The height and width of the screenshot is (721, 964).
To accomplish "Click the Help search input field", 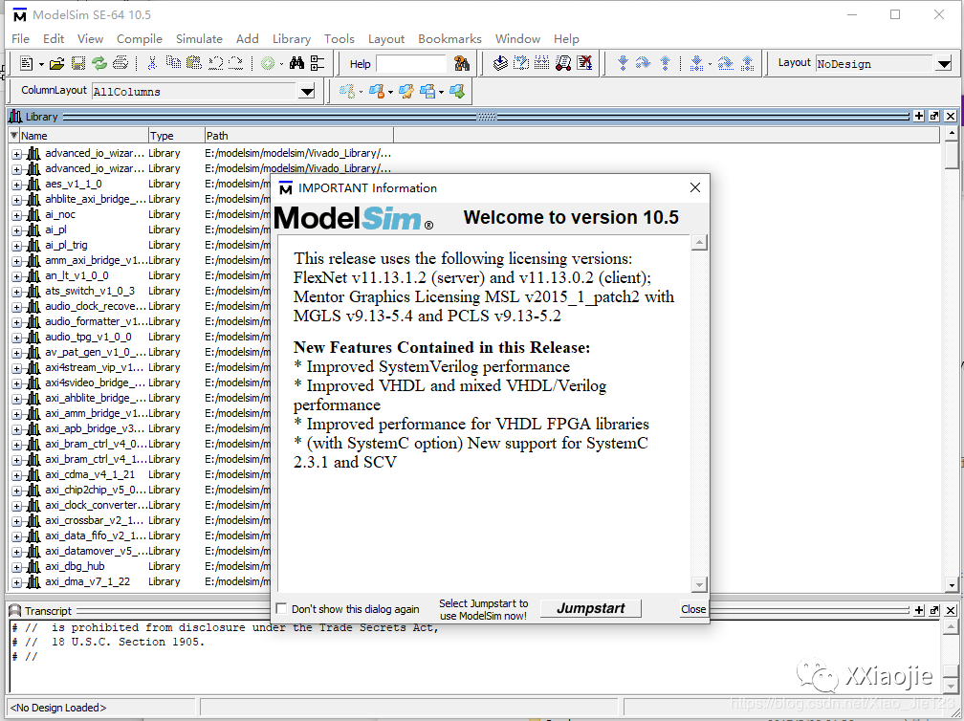I will (x=412, y=64).
